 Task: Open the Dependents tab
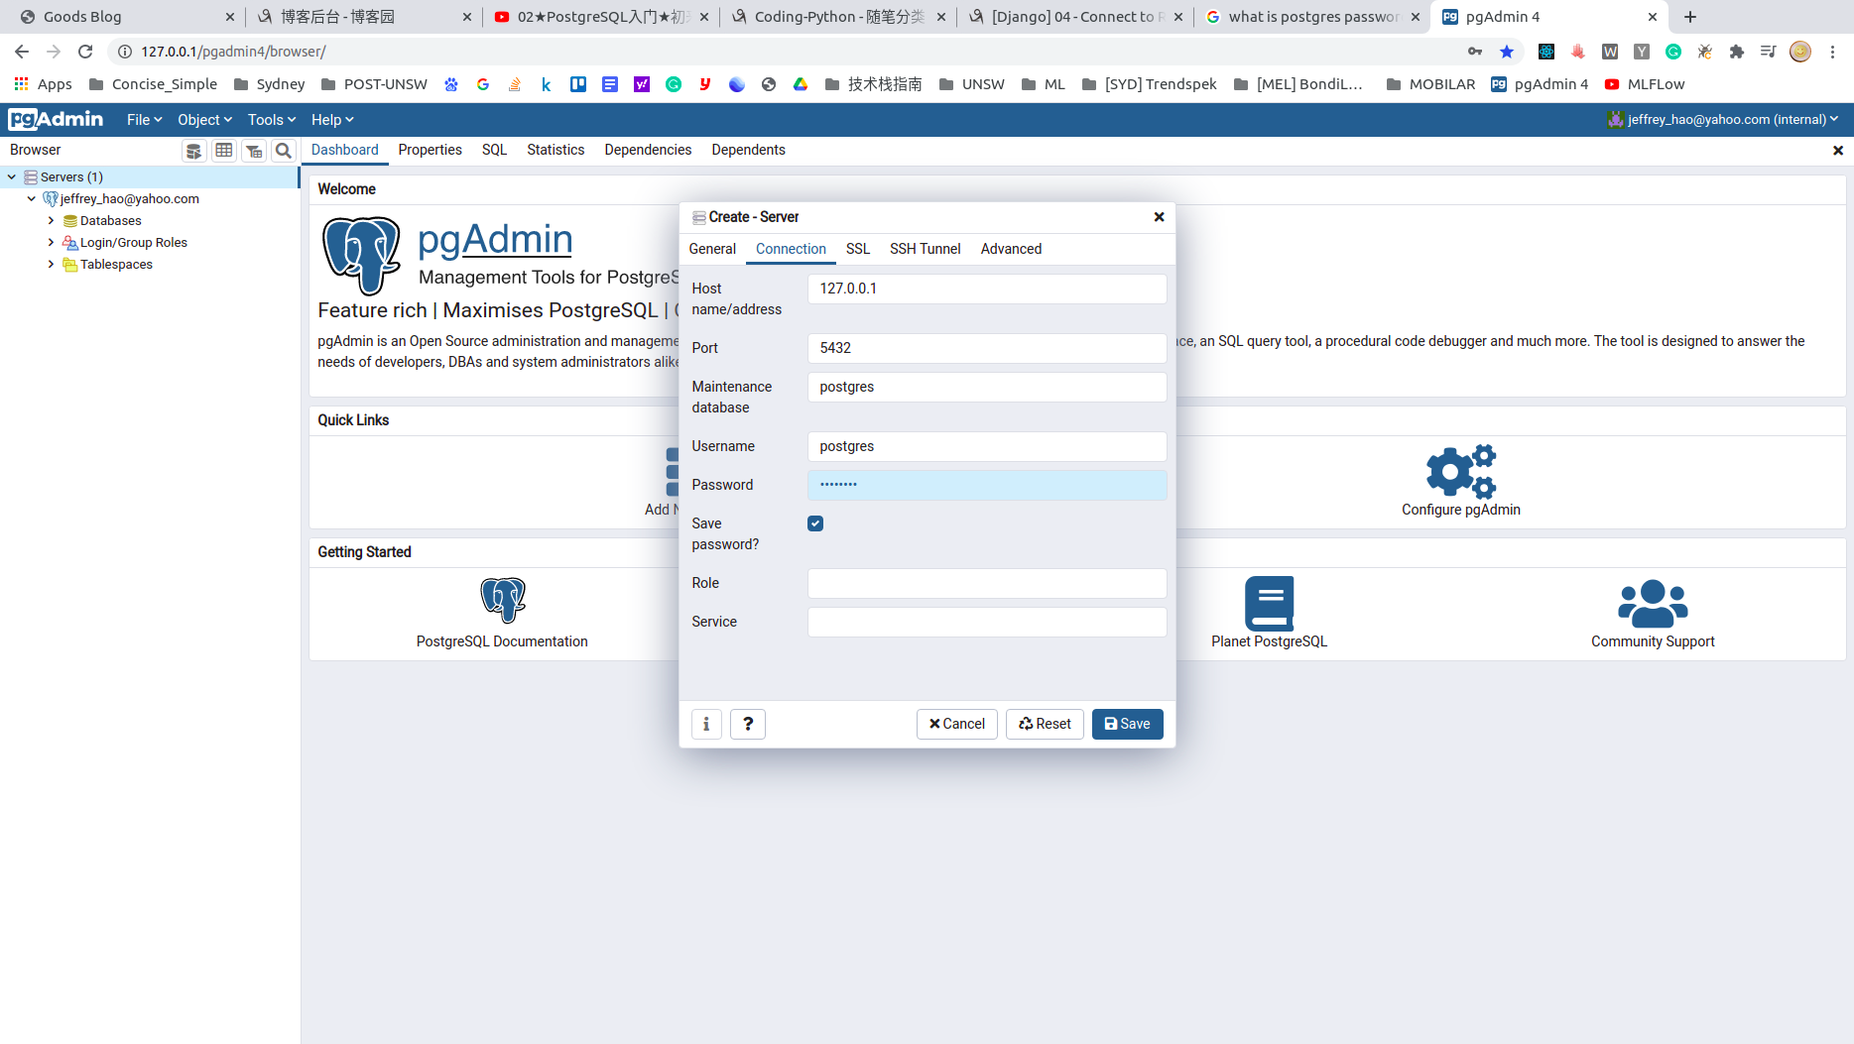(x=748, y=150)
